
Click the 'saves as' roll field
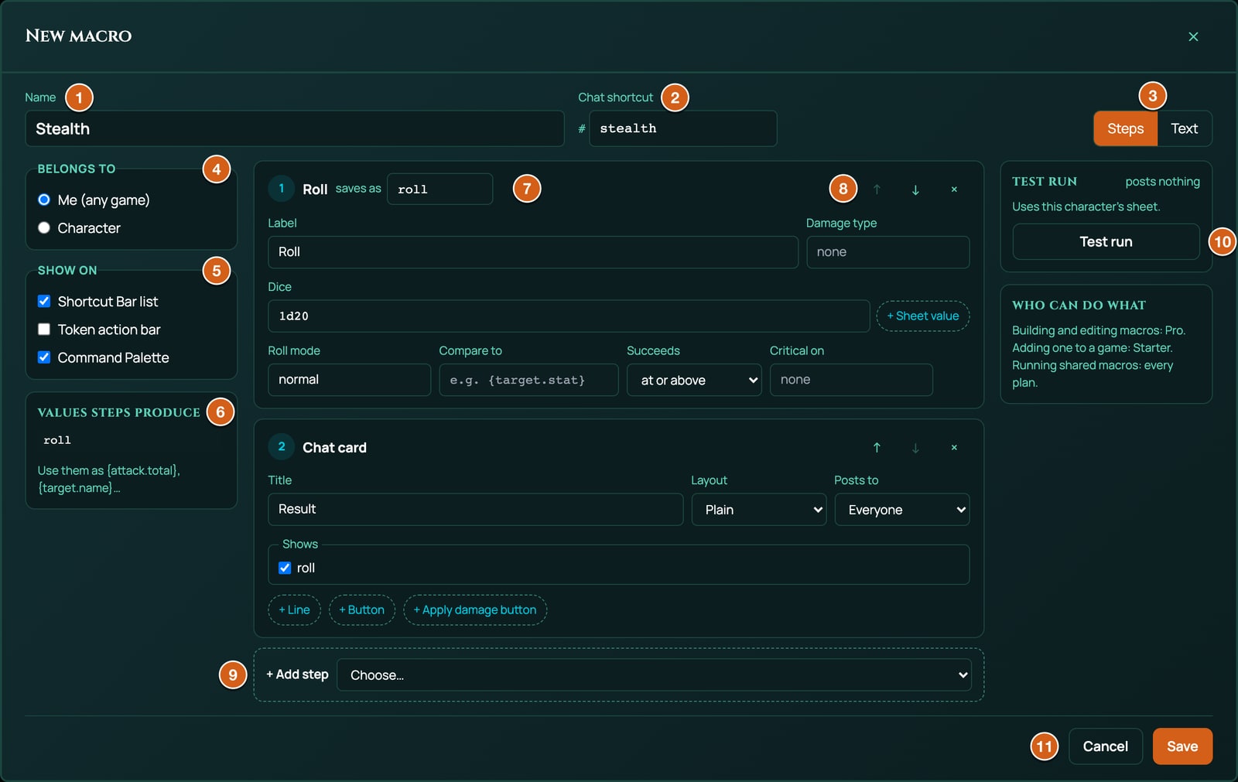pyautogui.click(x=439, y=189)
